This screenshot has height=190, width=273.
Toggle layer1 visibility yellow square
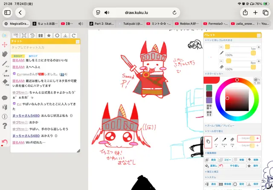click(x=252, y=138)
